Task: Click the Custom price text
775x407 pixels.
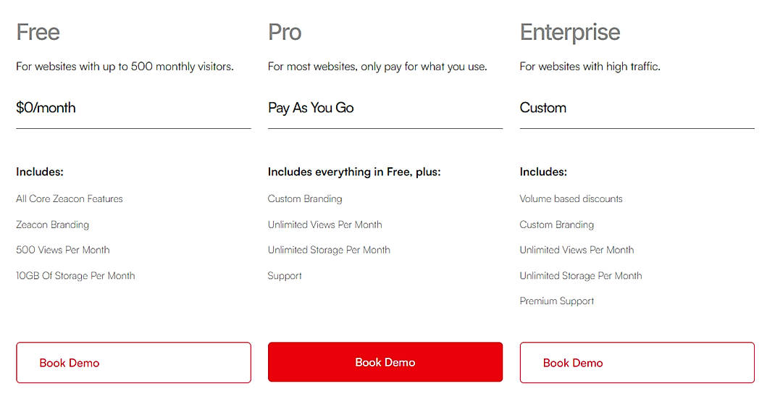Action: [542, 108]
